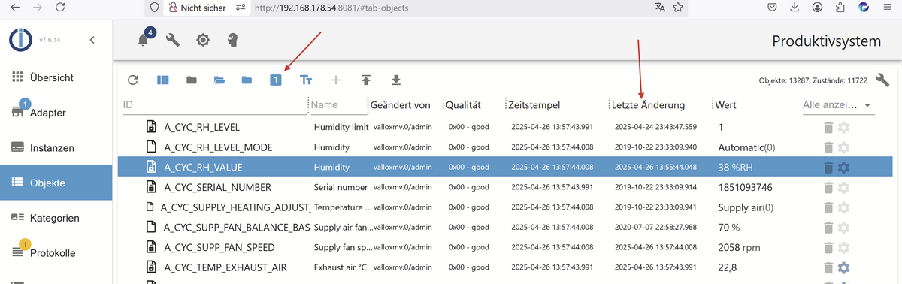The width and height of the screenshot is (902, 284).
Task: Open the 'Alle anzei...' filter dropdown
Action: point(837,105)
